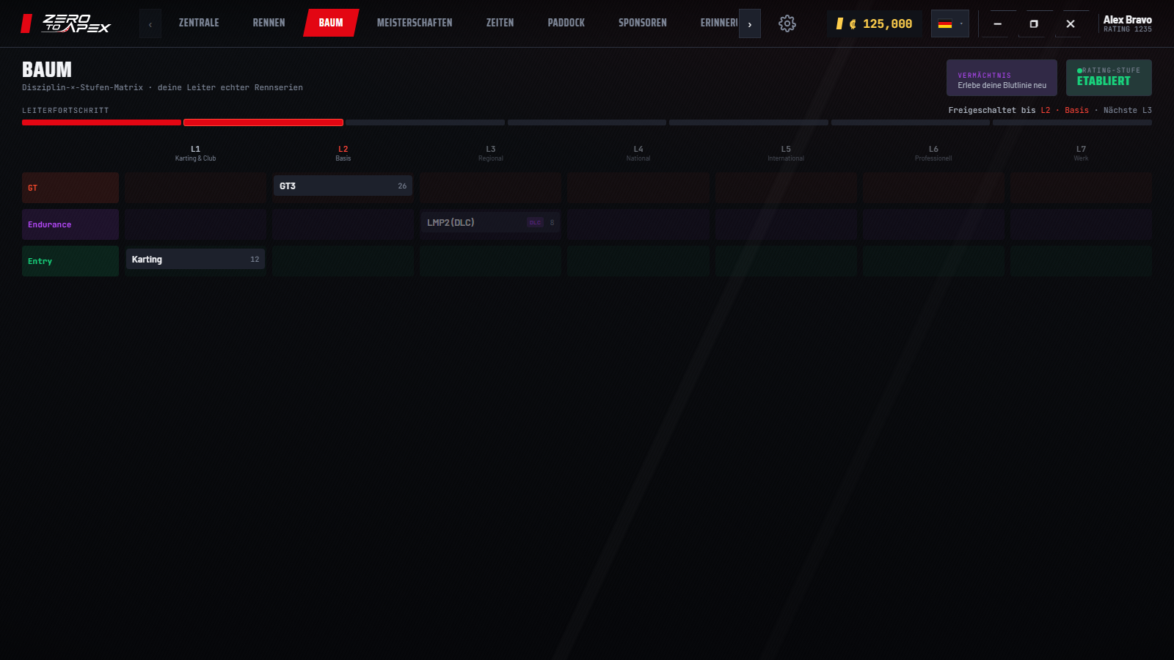Click the second ladder progress segment
The image size is (1174, 660).
[263, 122]
